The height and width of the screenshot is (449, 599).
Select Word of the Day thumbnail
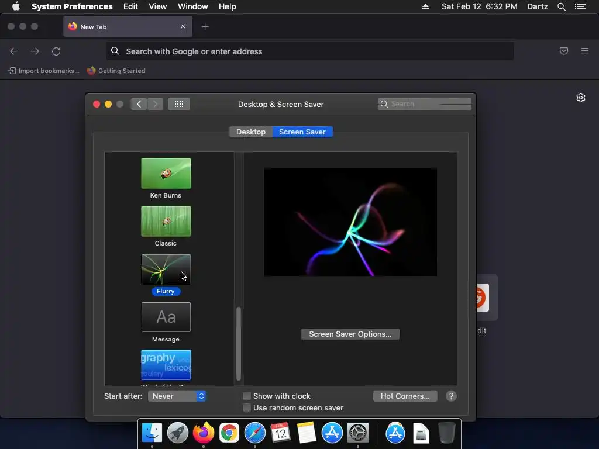point(166,365)
